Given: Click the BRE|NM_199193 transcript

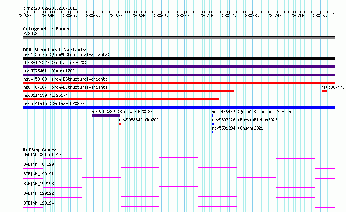Looking at the screenshot, I should coord(38,184).
